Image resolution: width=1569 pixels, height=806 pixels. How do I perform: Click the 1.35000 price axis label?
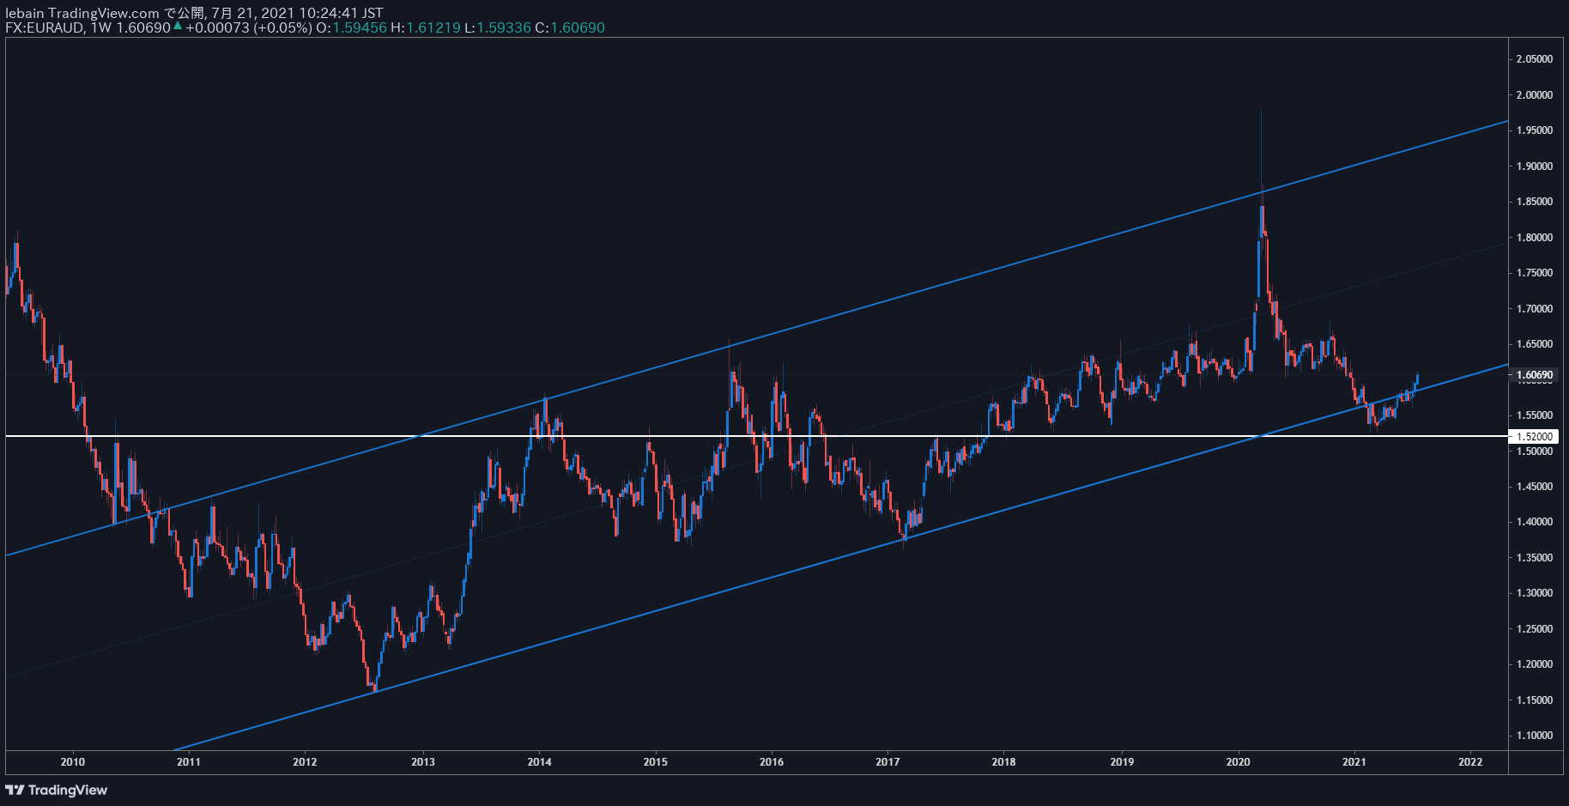tap(1534, 558)
